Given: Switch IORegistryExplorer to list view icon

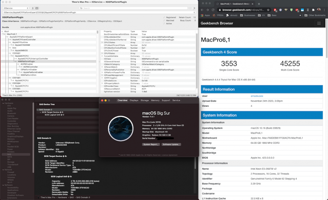Looking at the screenshot, I should [x=32, y=8].
